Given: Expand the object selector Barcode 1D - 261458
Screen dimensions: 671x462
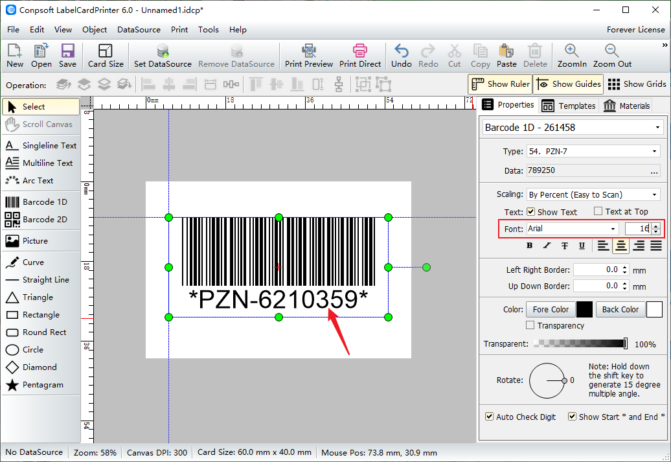Looking at the screenshot, I should (657, 128).
